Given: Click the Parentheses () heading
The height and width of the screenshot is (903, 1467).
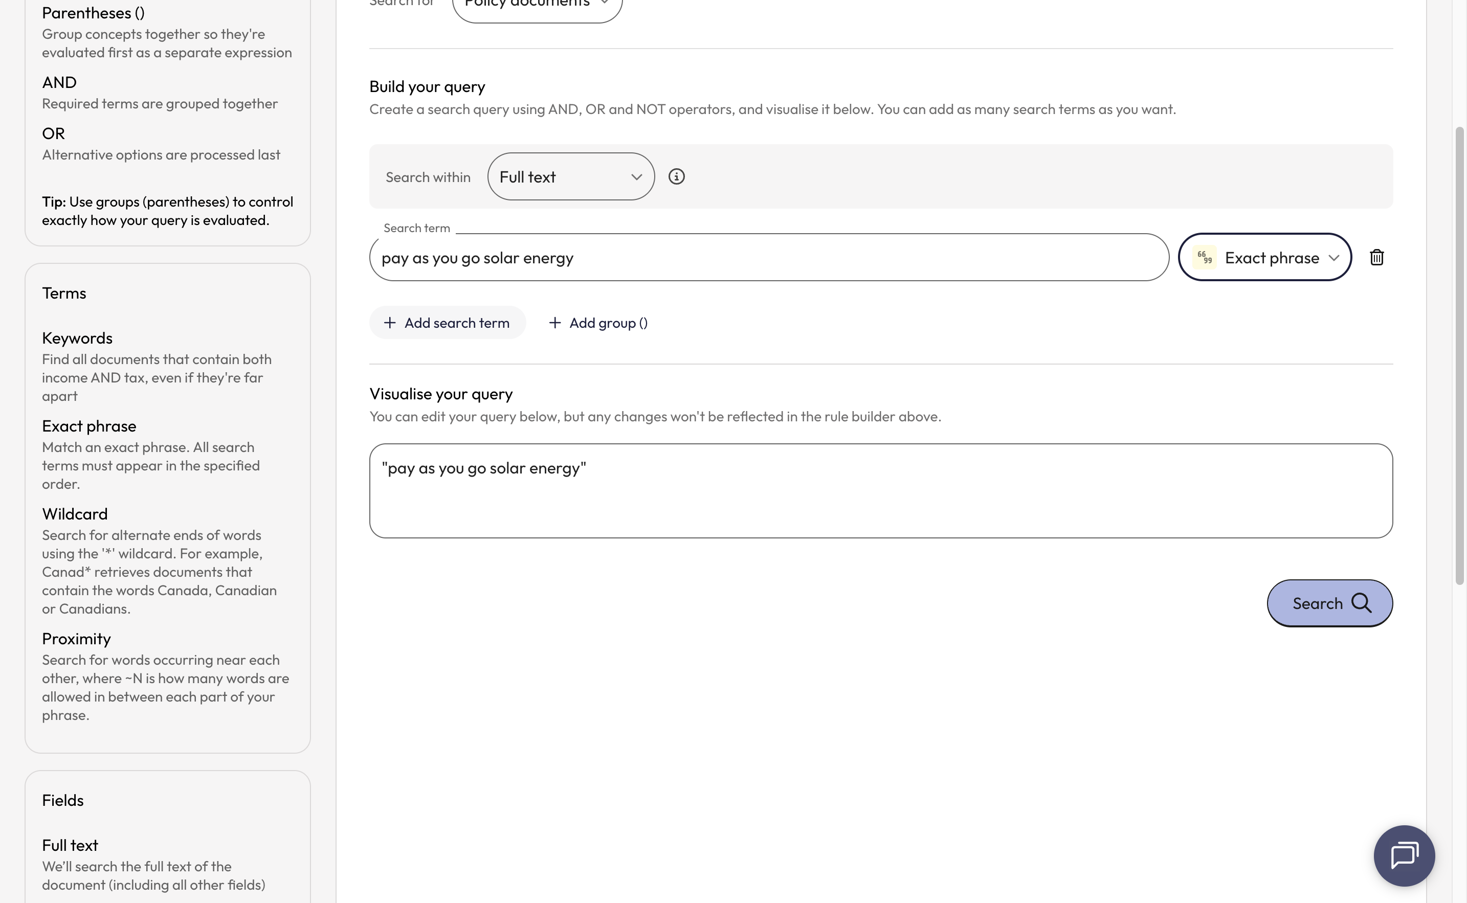Looking at the screenshot, I should click(93, 13).
